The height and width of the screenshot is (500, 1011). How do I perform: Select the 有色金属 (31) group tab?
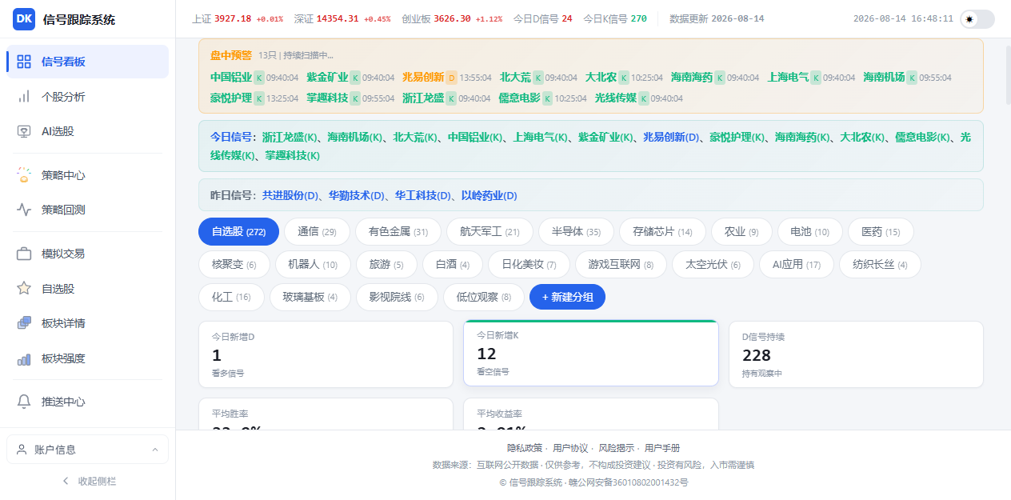[398, 232]
